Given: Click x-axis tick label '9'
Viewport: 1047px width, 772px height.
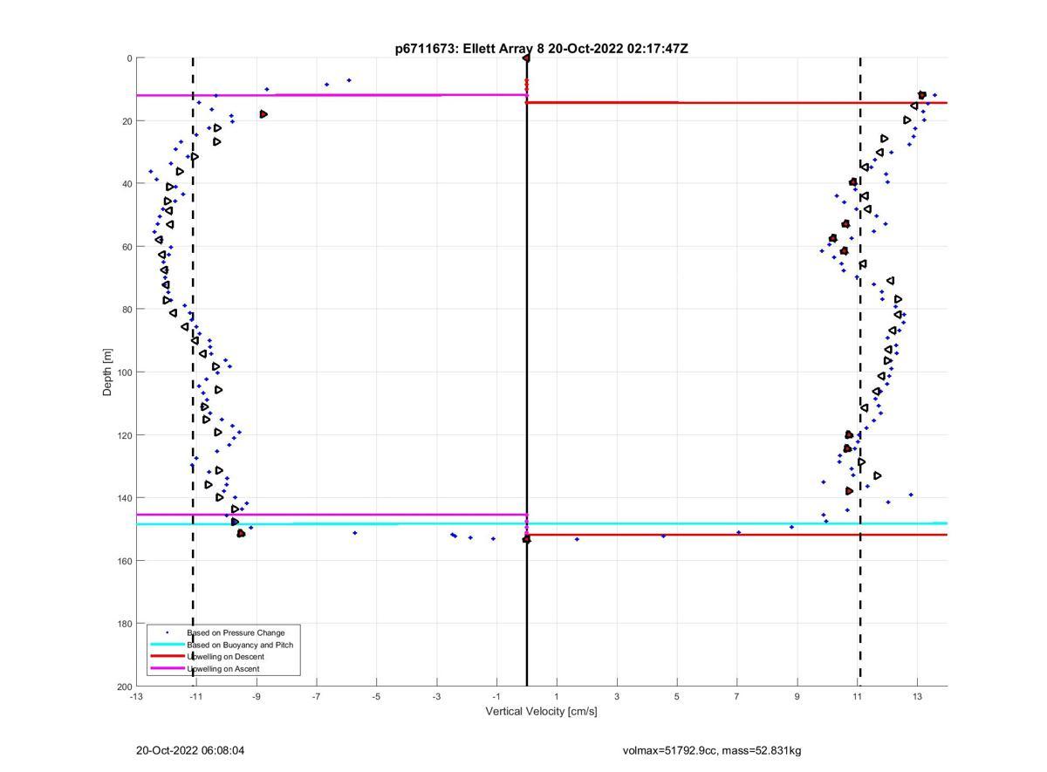Looking at the screenshot, I should click(797, 697).
